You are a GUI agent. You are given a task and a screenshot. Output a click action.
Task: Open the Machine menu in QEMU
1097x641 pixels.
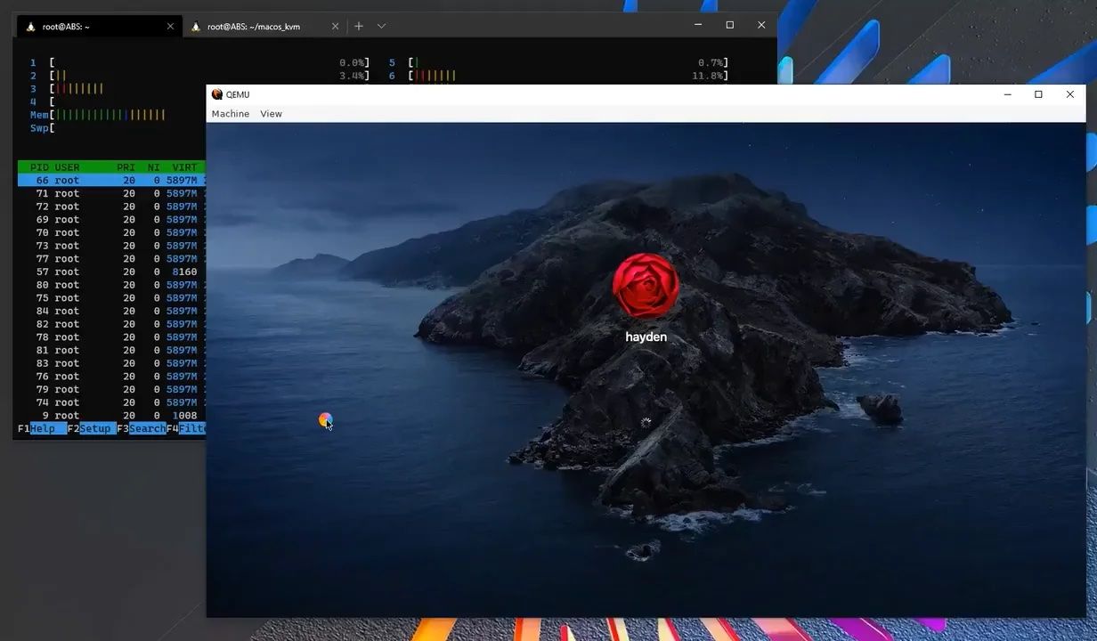231,114
